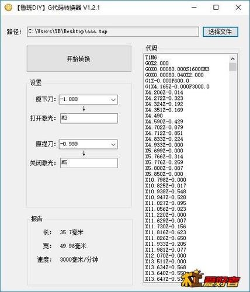
Task: Select code line X5.776Z-0.259
Action: point(164,162)
